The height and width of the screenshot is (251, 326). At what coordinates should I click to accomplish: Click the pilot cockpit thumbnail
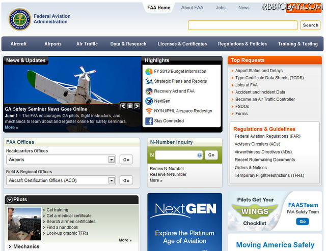(24, 224)
